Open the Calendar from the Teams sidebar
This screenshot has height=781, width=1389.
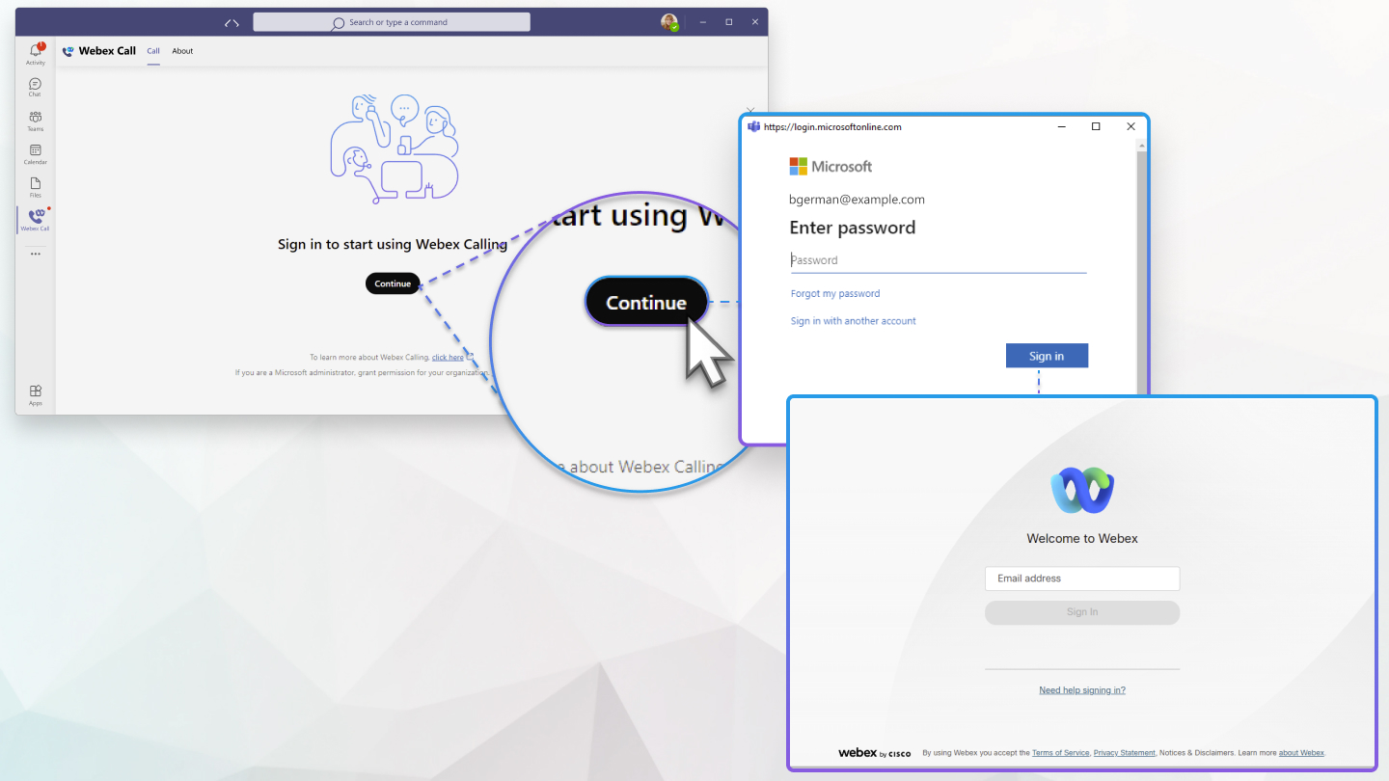pos(35,152)
